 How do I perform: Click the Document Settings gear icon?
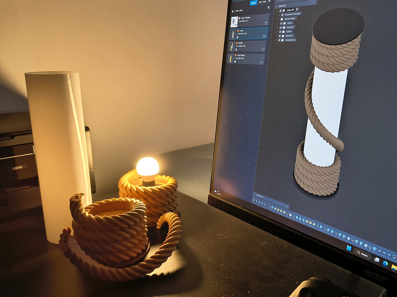[282, 15]
